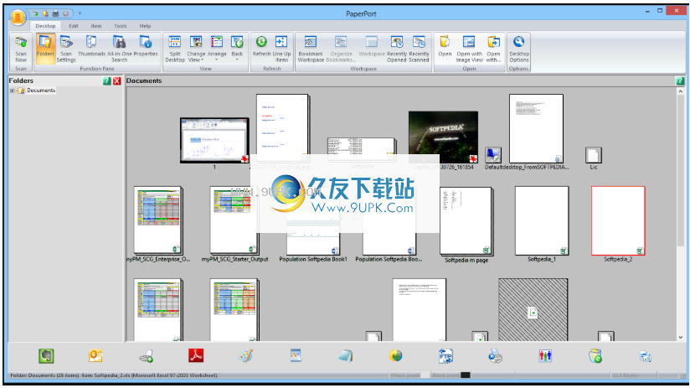The height and width of the screenshot is (388, 690).
Task: Click the recycle bin icon in Send To bar
Action: point(595,356)
